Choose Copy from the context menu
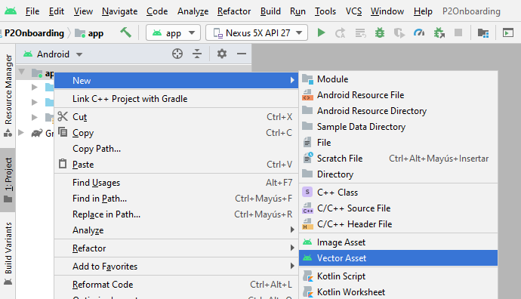 tap(176, 133)
